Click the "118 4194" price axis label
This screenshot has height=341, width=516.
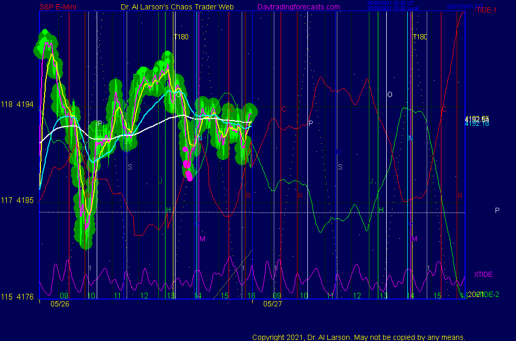(17, 104)
